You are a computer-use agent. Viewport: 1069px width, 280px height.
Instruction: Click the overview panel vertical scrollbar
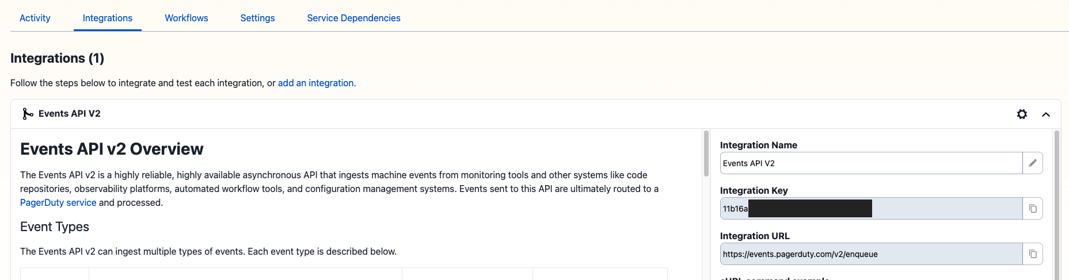pyautogui.click(x=706, y=154)
